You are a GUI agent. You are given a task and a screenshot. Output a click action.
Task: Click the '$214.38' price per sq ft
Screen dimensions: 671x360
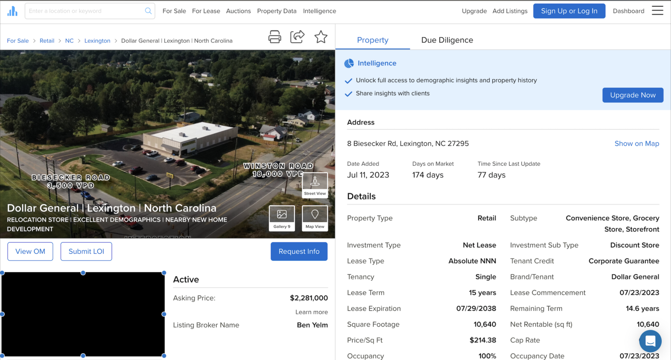coord(483,340)
